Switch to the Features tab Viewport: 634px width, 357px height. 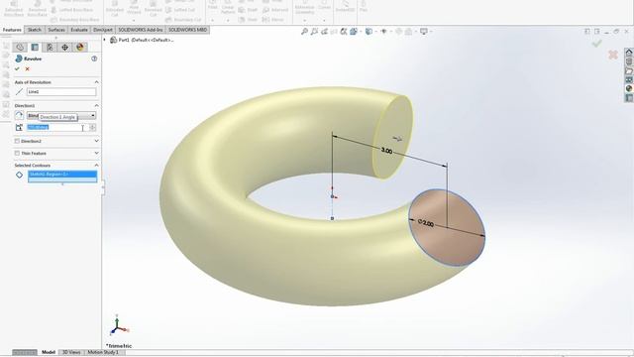coord(12,30)
